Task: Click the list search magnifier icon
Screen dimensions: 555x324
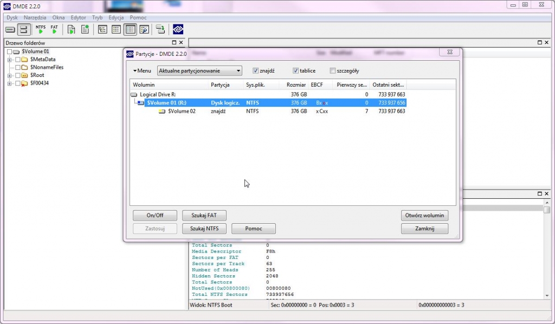Action: pos(144,30)
